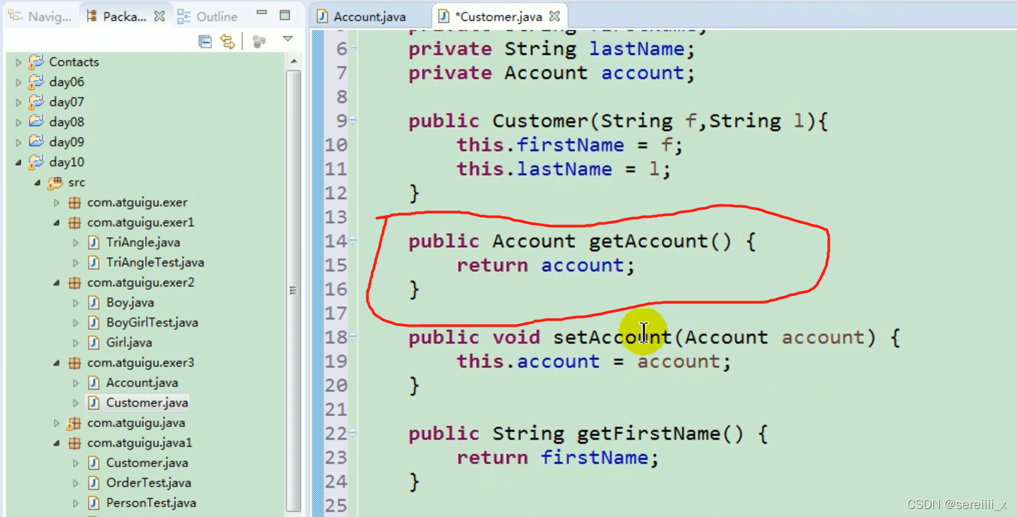Click the day09 project folder icon
This screenshot has height=517, width=1017.
35,142
